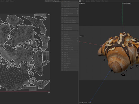Click Line Up UV
This screenshot has width=139, height=104.
click(x=70, y=36)
